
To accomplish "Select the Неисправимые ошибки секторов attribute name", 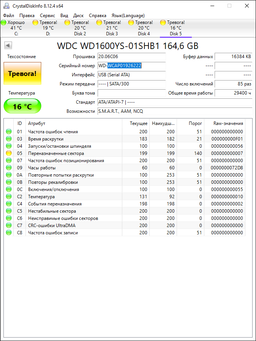I will 63,218.
